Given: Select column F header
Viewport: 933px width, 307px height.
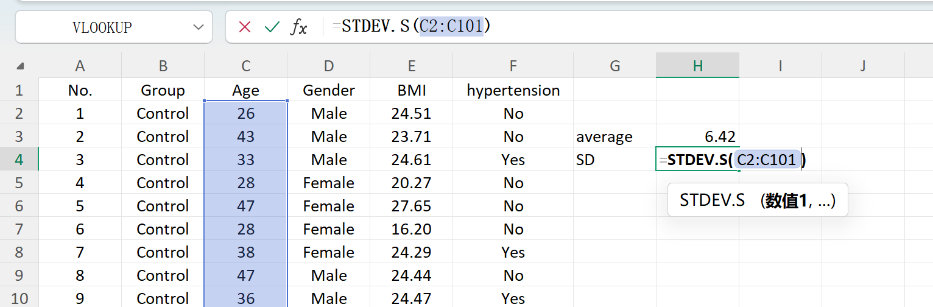Looking at the screenshot, I should [513, 66].
